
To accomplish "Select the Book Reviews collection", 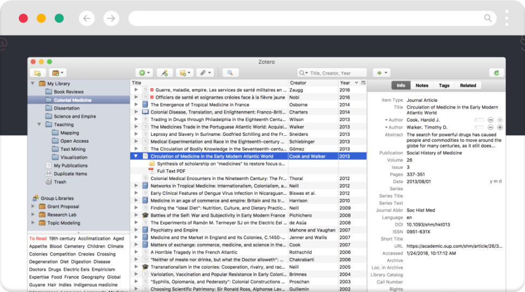I will (69, 92).
